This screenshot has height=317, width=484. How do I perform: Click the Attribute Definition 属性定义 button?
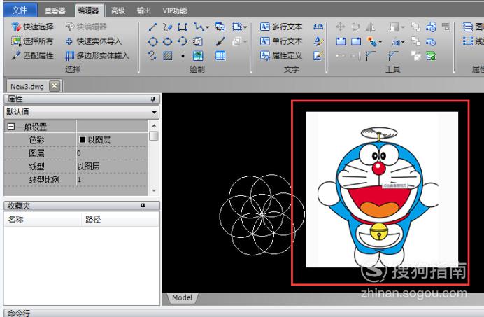(281, 55)
